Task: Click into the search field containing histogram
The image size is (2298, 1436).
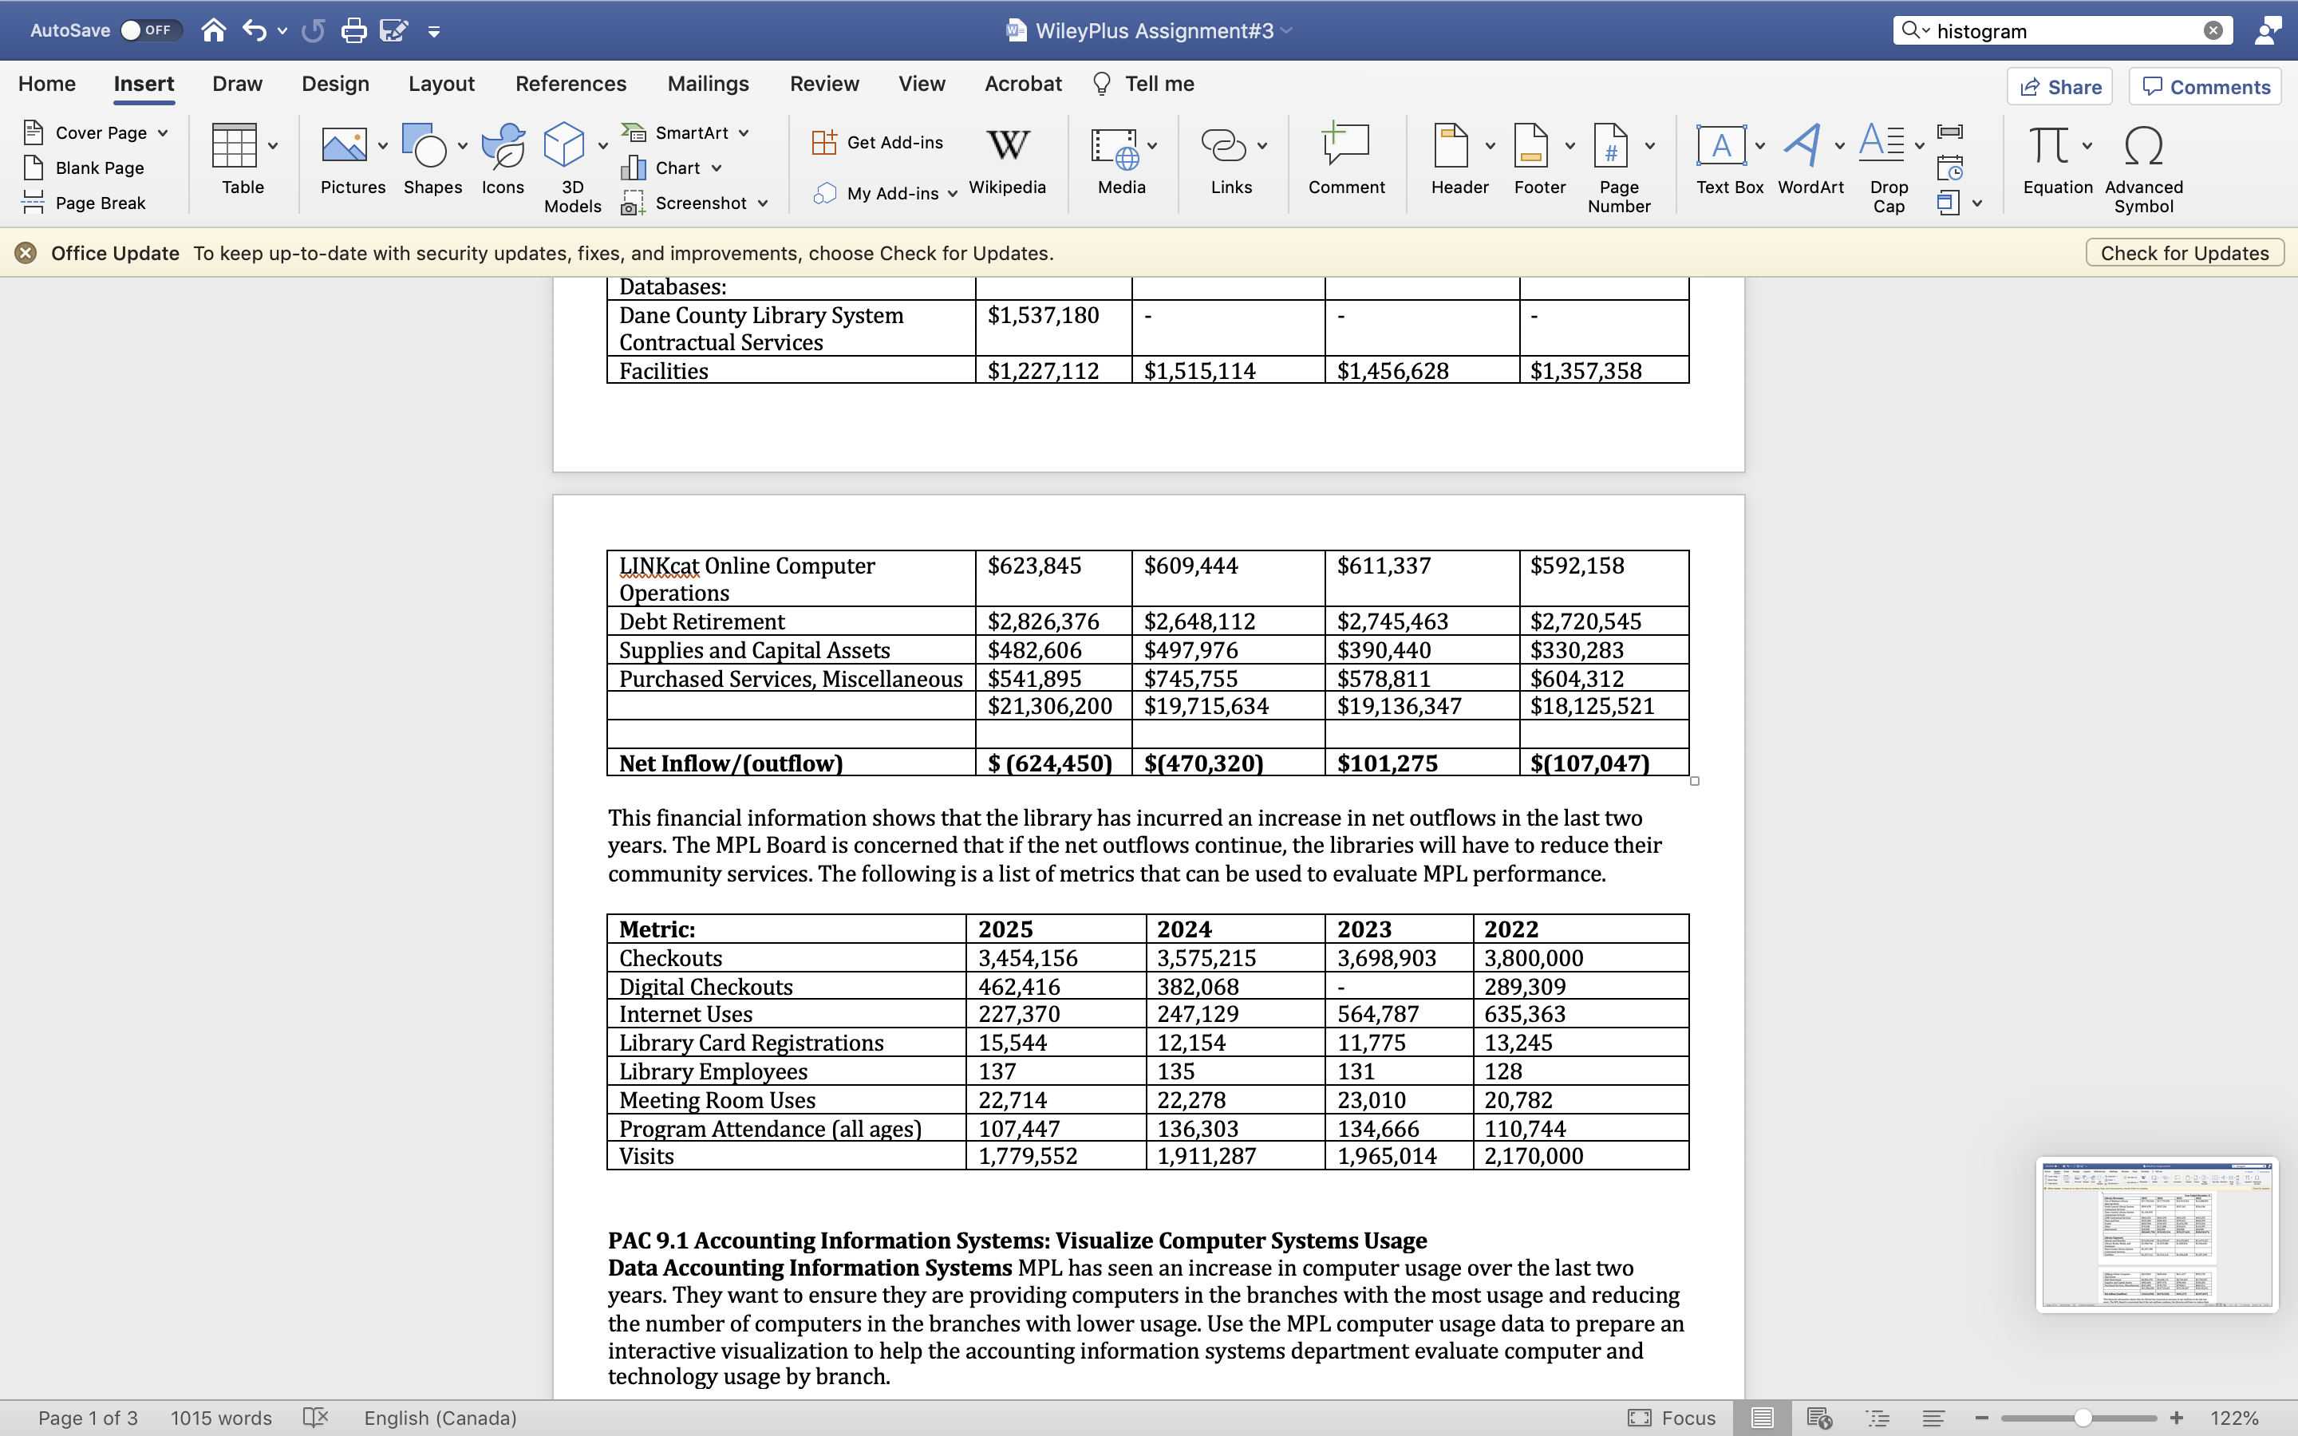Action: [2064, 30]
